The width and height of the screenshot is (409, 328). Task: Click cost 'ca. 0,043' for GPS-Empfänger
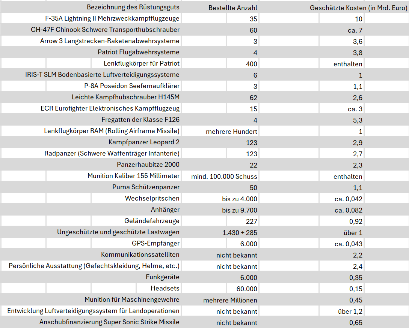349,244
